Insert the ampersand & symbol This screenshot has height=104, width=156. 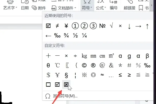111,65
